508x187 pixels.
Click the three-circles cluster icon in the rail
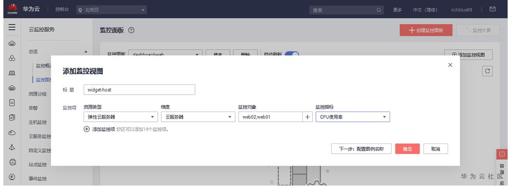tap(12, 58)
